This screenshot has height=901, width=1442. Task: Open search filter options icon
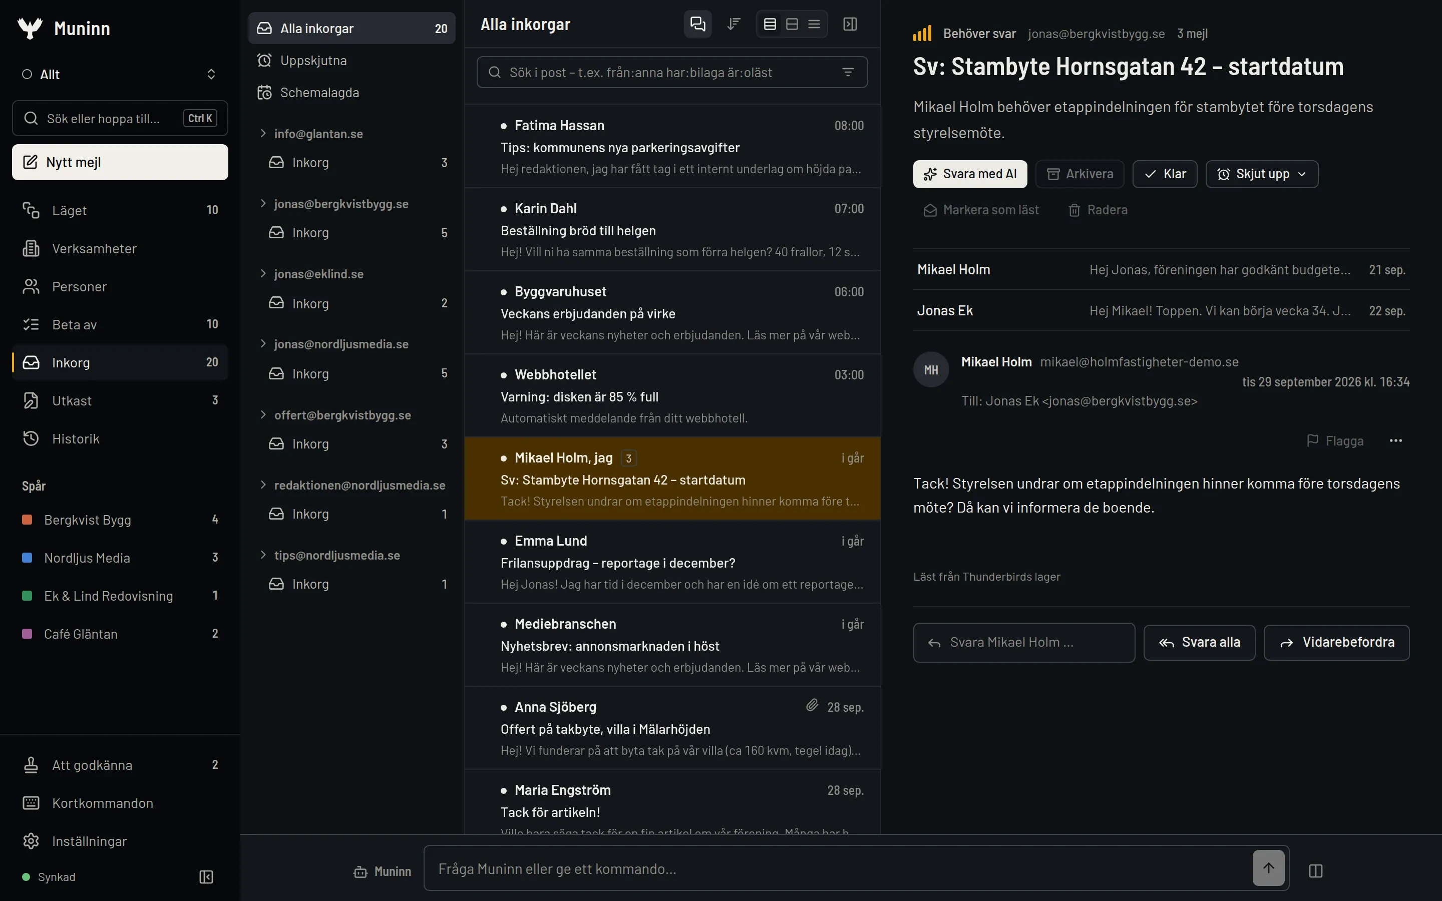tap(847, 72)
